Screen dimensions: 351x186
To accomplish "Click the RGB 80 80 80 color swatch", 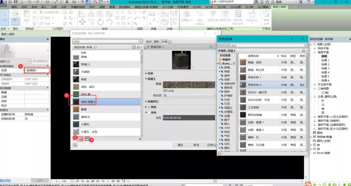I will (x=189, y=117).
